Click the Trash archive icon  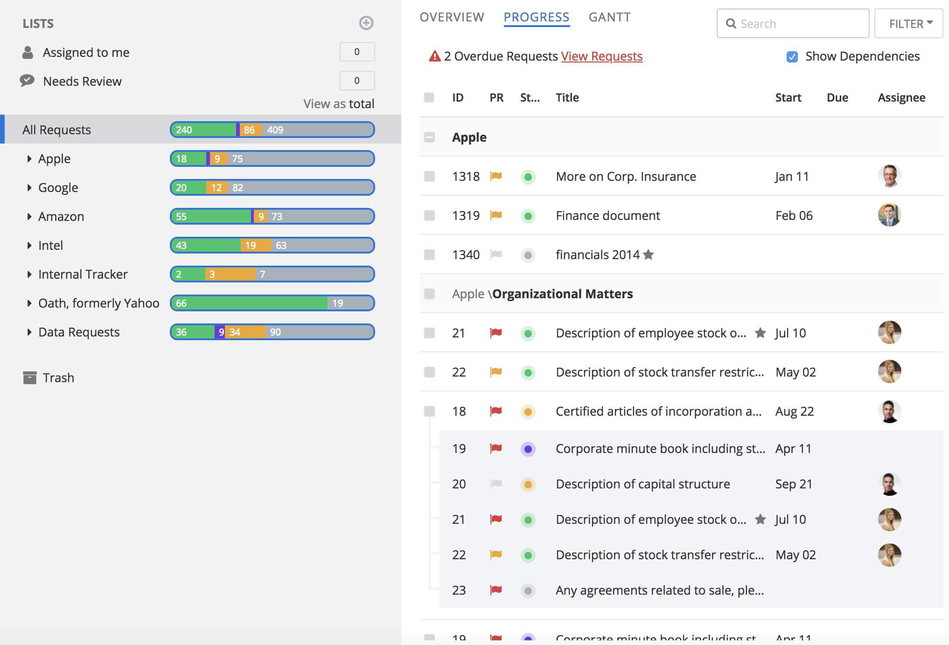tap(29, 377)
